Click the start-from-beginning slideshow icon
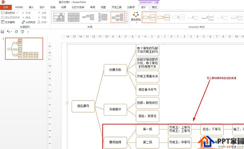The image size is (244, 149). tap(23, 32)
